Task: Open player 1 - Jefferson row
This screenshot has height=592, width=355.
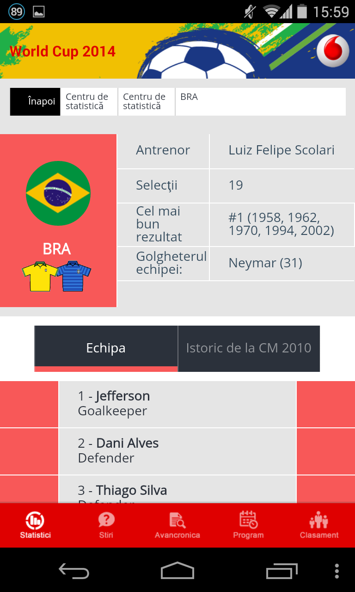Action: tap(177, 404)
